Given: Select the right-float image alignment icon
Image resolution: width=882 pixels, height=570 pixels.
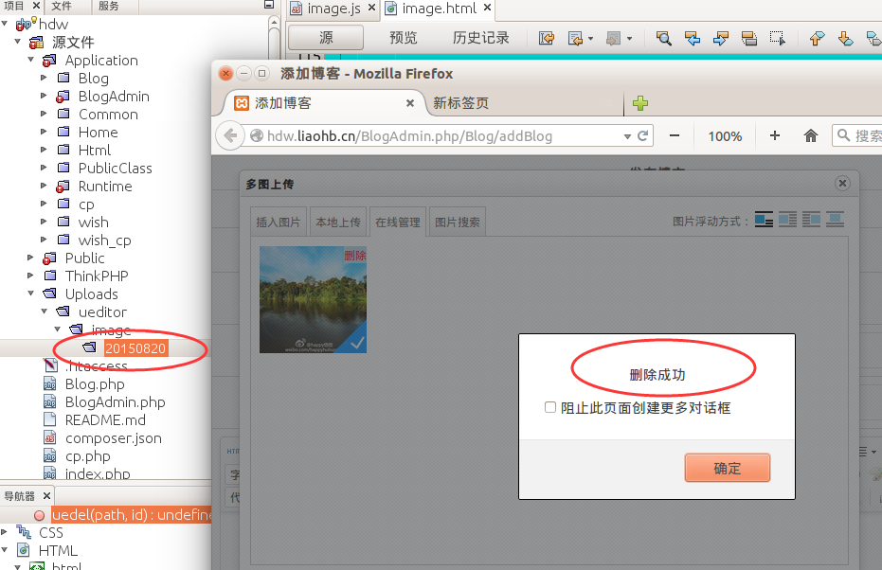Looking at the screenshot, I should tap(811, 219).
